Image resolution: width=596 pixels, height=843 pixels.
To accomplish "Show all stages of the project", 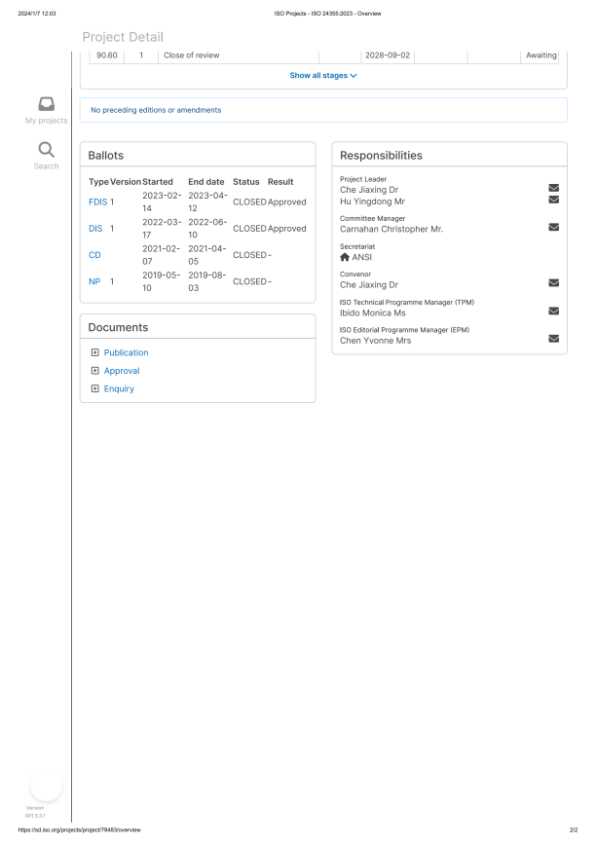I will [323, 75].
